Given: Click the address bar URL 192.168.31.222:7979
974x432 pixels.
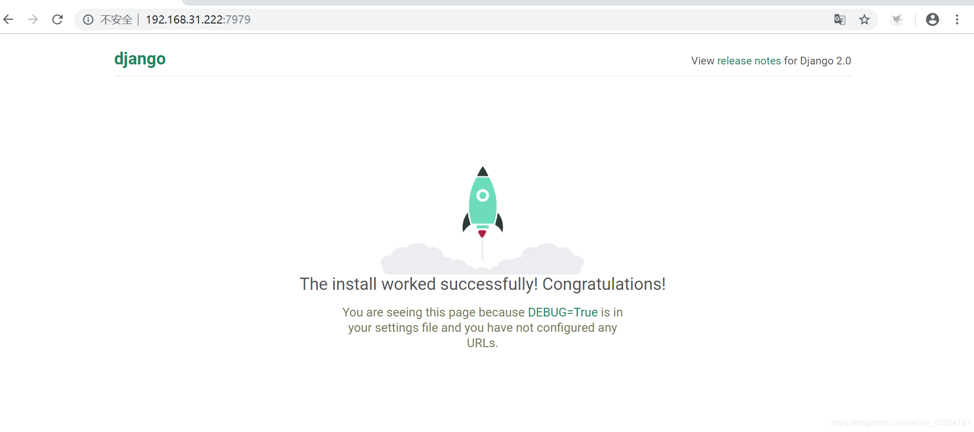Looking at the screenshot, I should click(198, 19).
